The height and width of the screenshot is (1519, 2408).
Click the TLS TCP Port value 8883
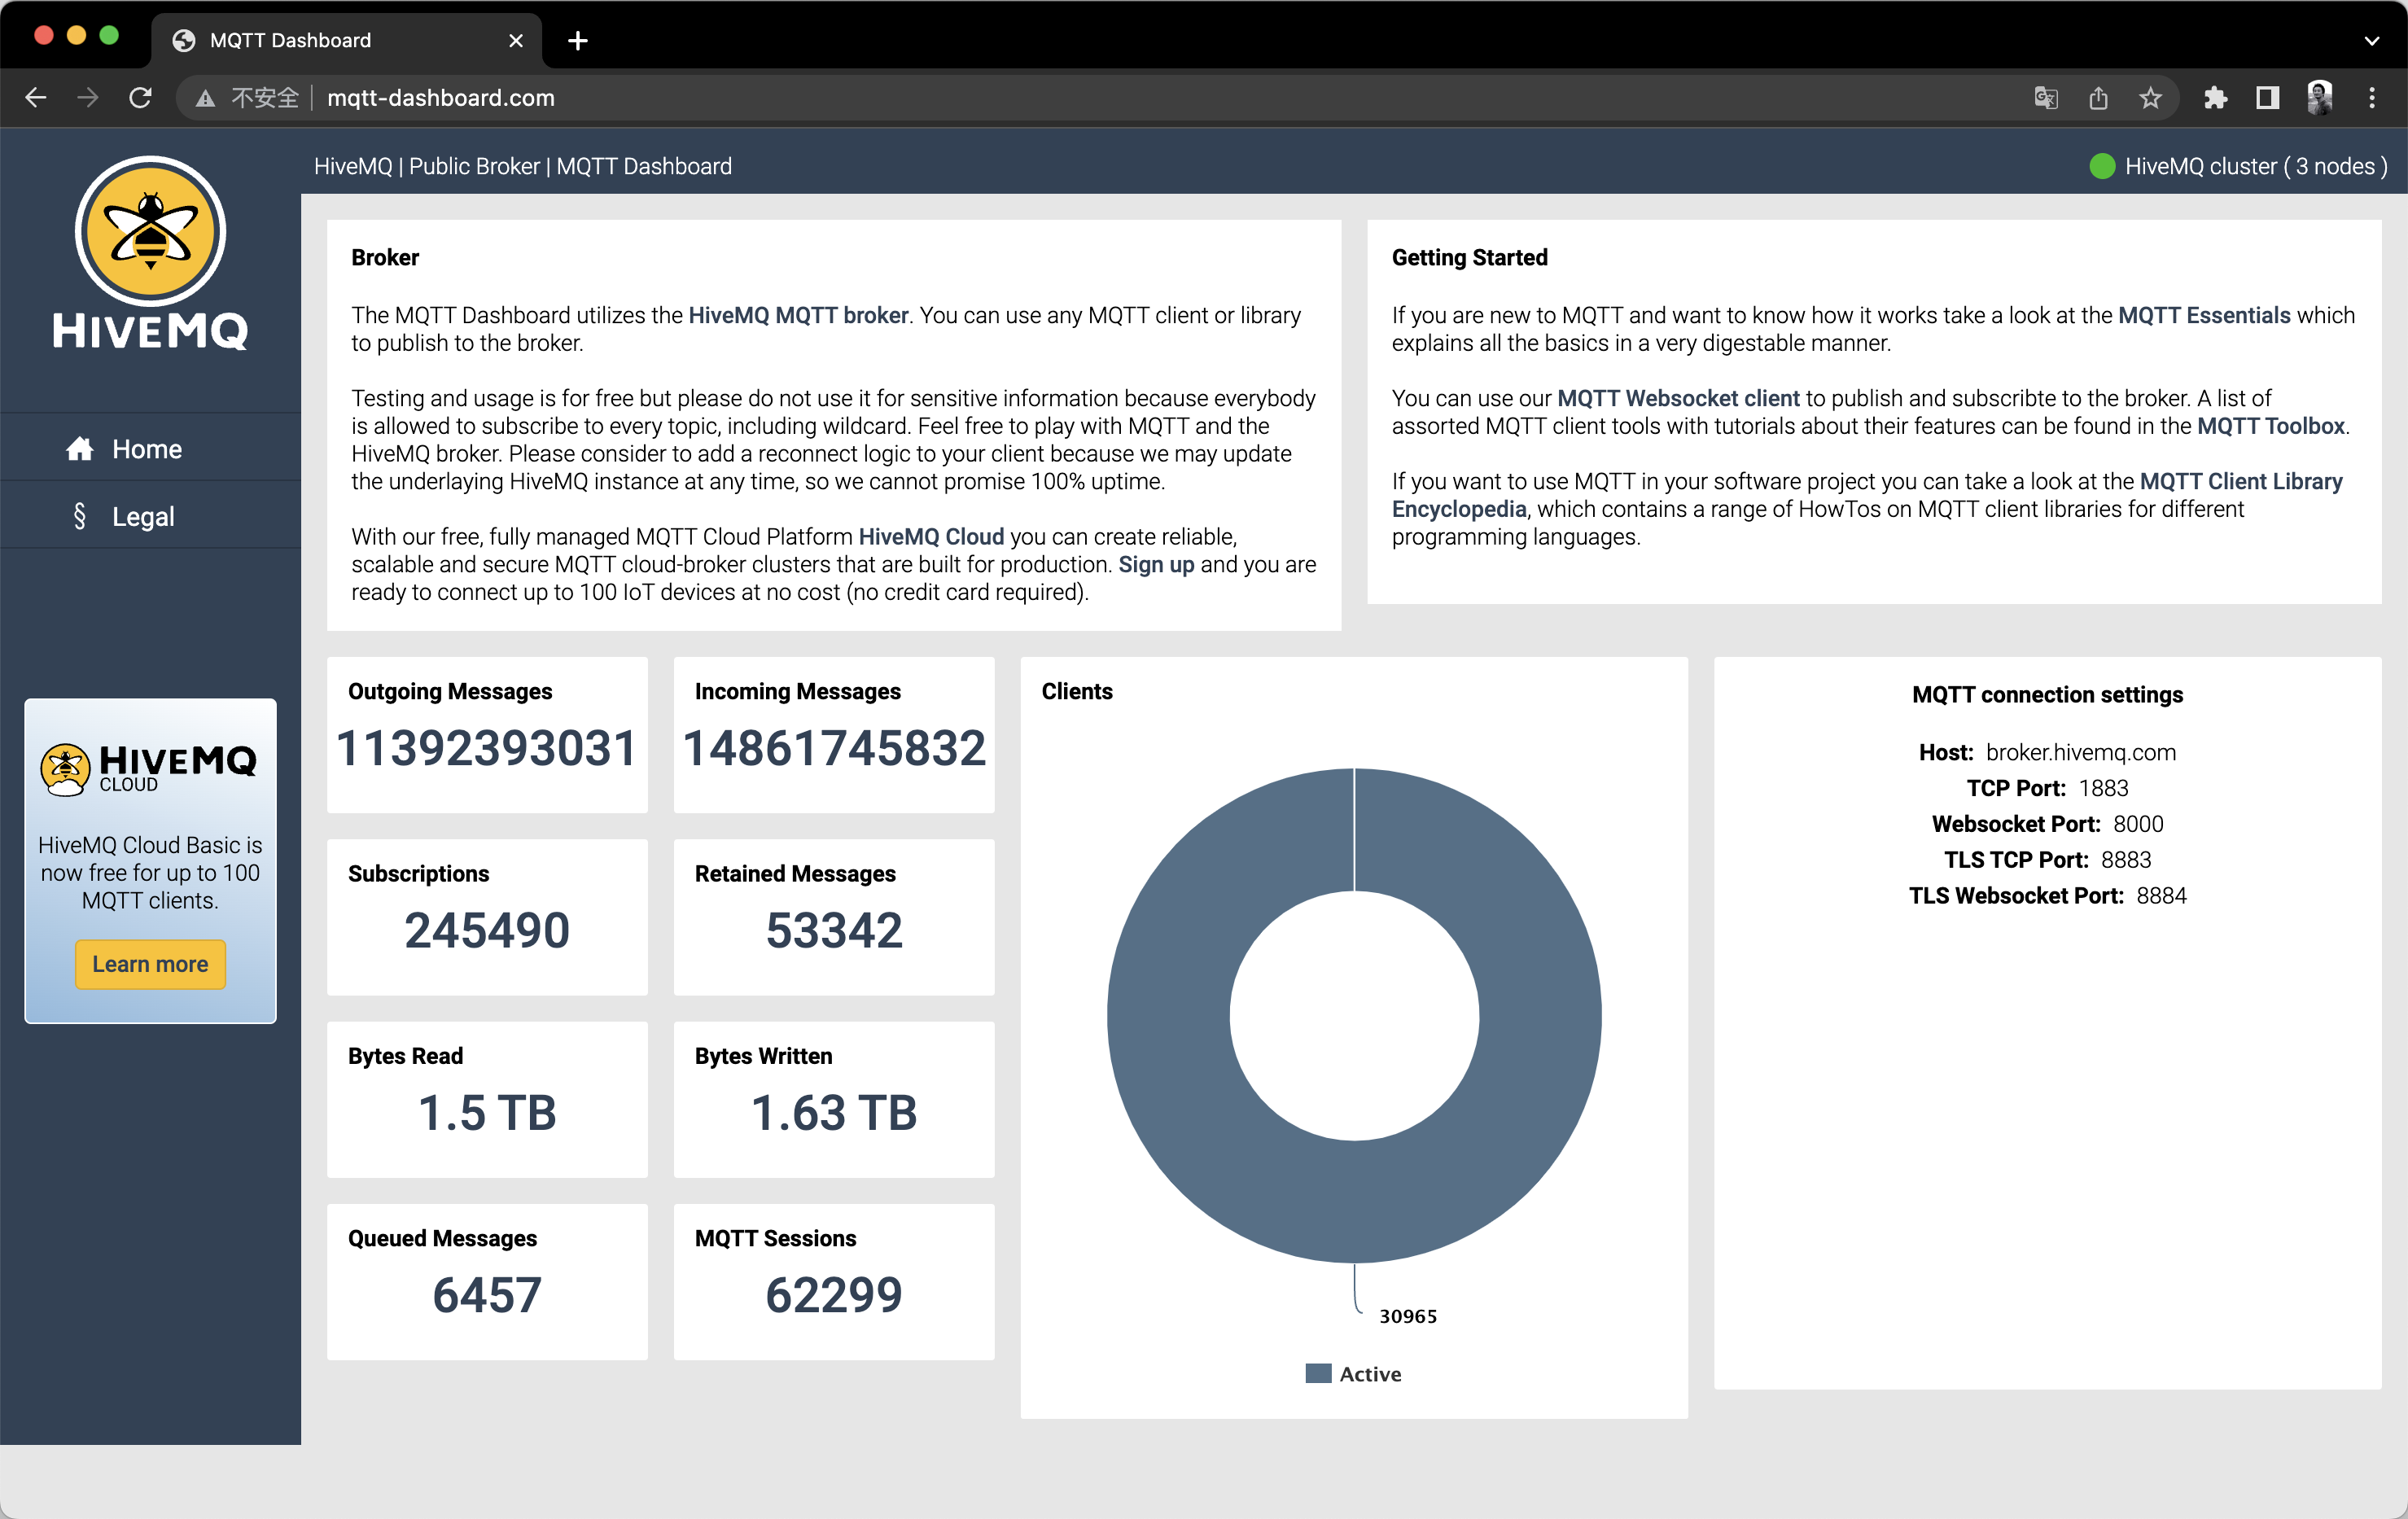pyautogui.click(x=2126, y=860)
